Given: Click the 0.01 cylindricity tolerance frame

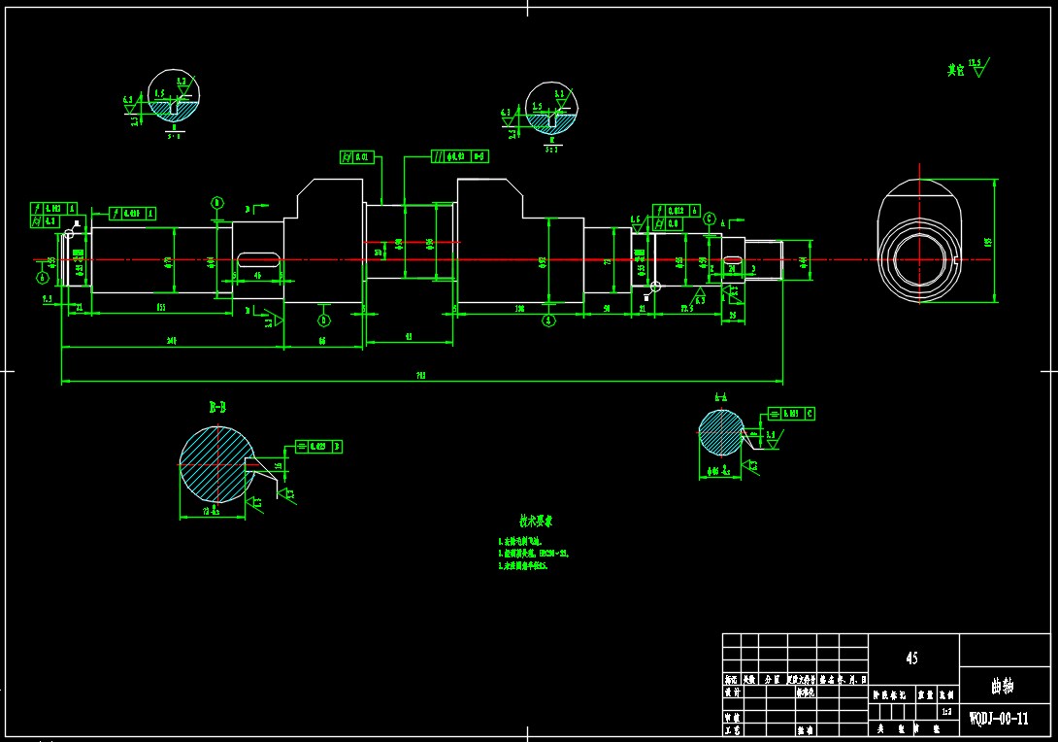Looking at the screenshot, I should [x=356, y=157].
